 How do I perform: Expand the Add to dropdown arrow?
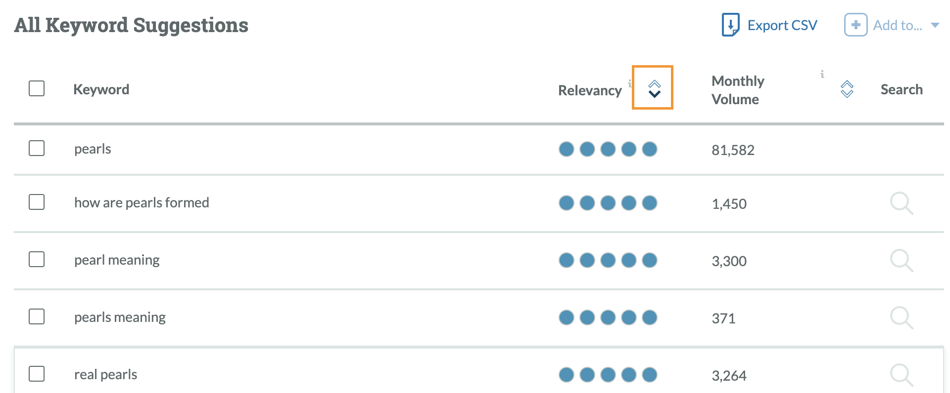coord(935,25)
